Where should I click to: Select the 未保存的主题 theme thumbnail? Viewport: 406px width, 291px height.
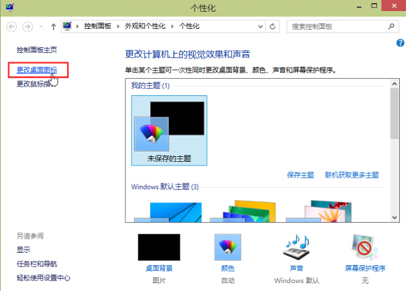point(169,129)
